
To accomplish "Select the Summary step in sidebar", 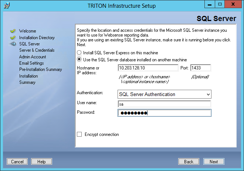I will click(x=27, y=82).
